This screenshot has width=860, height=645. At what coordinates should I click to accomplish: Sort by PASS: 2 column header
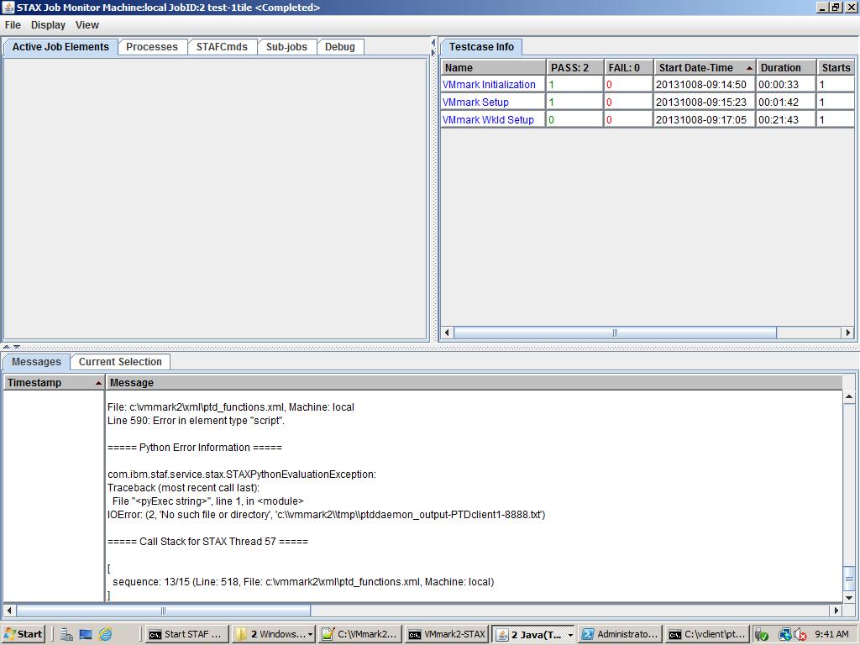click(574, 67)
